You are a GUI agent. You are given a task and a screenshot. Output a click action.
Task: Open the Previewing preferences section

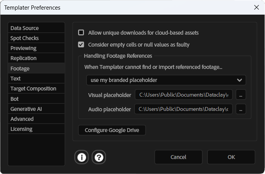pos(36,48)
